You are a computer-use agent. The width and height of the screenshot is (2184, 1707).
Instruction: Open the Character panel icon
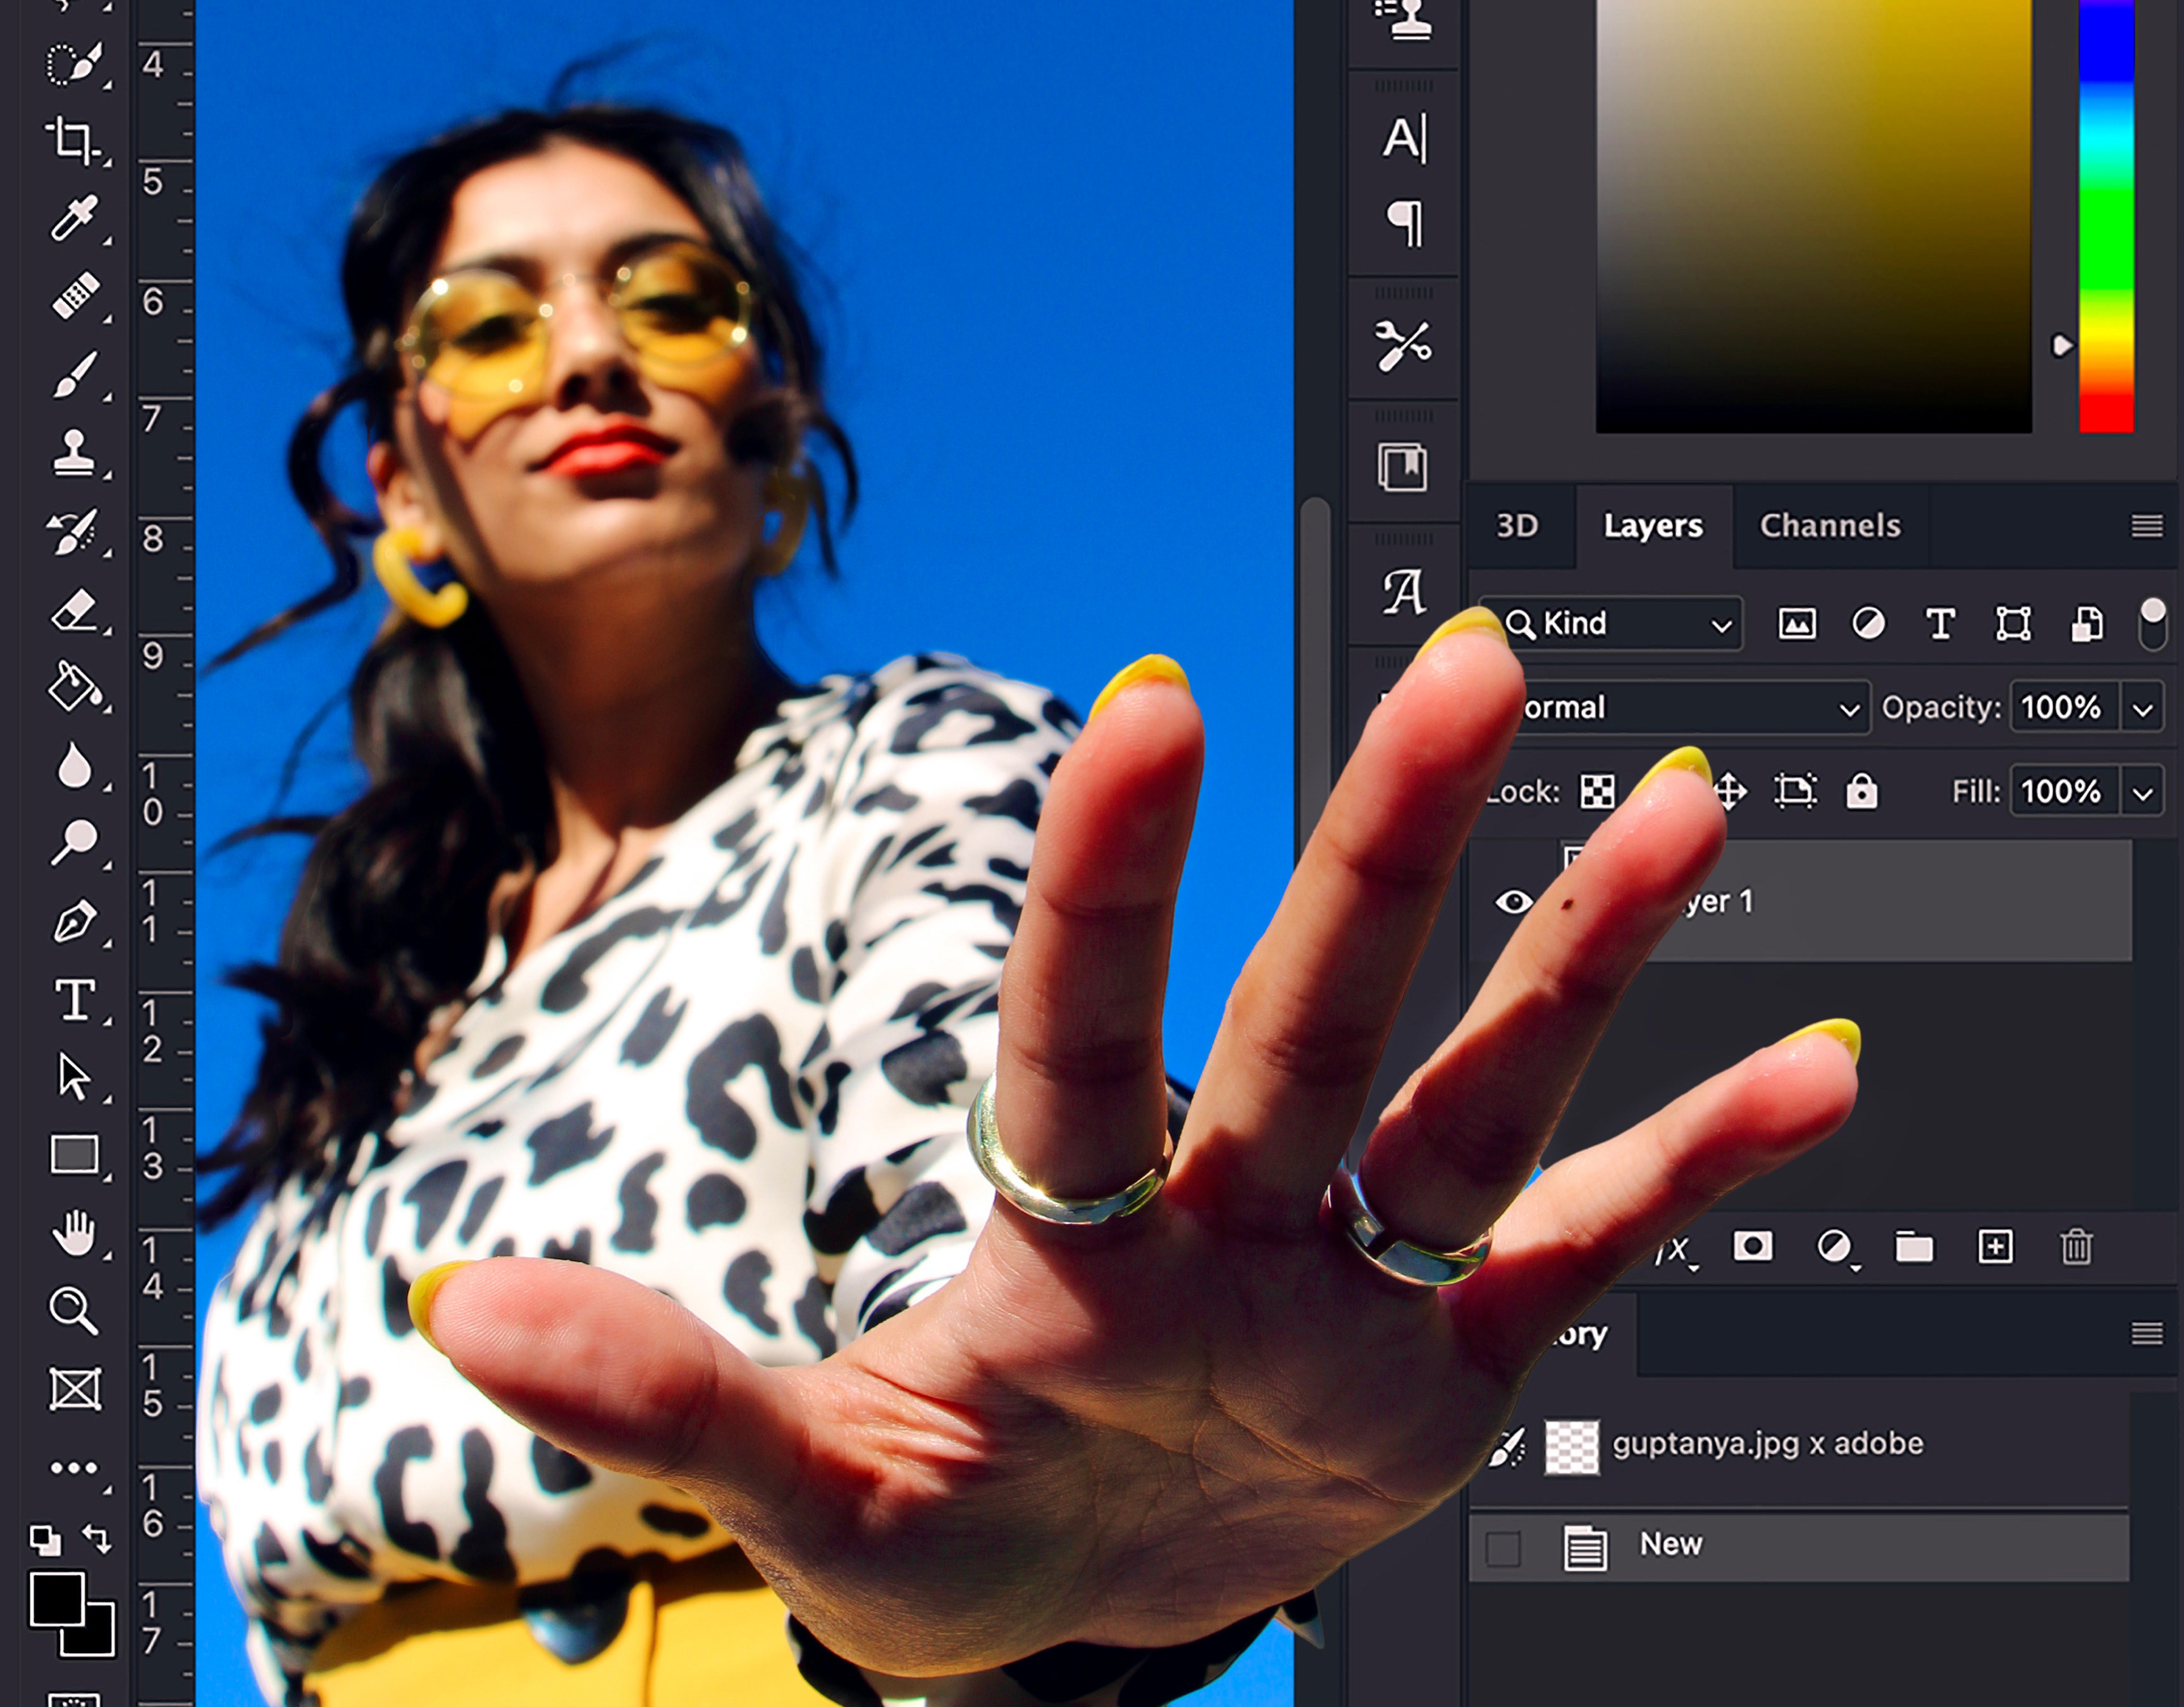(1404, 138)
